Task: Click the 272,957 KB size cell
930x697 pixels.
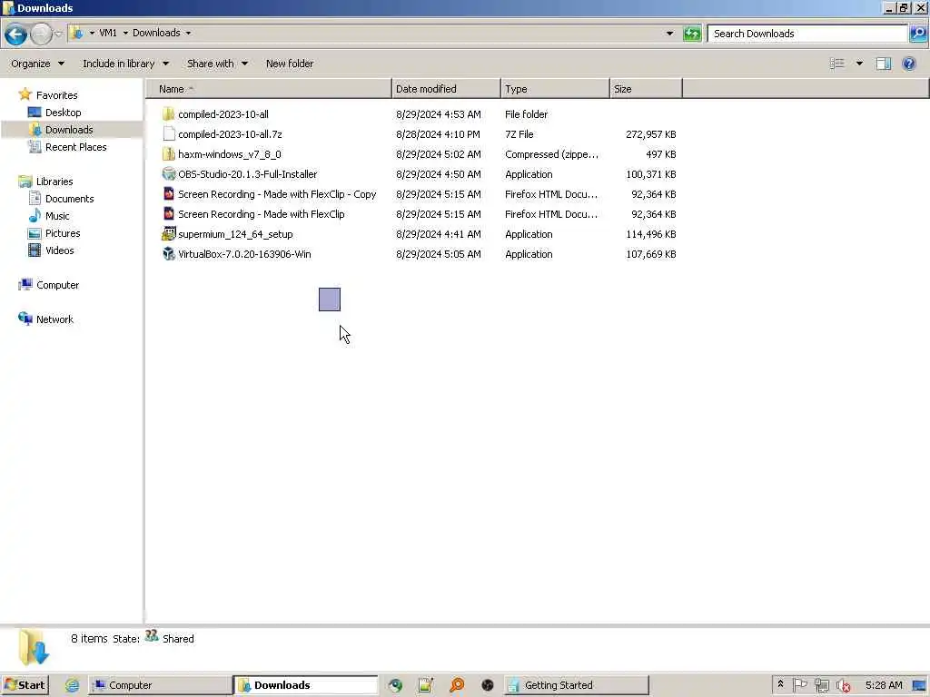Action: [x=650, y=134]
